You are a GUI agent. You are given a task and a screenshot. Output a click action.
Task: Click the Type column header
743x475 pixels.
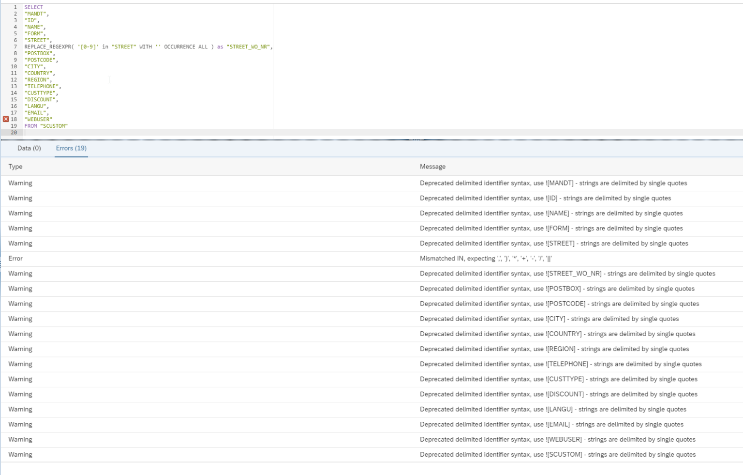click(15, 166)
